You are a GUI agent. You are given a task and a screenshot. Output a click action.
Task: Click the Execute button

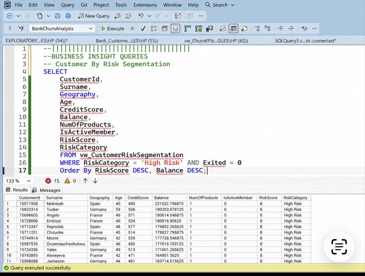[113, 29]
